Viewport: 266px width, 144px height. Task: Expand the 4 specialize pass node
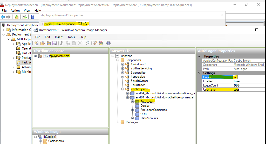tap(123, 77)
